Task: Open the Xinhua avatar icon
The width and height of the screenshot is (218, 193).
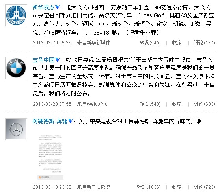Action: 16,15
